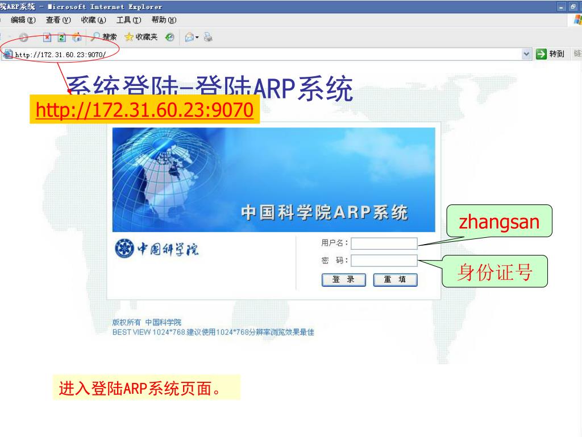Click the 密码 password input field
Image resolution: width=582 pixels, height=437 pixels.
coord(384,261)
